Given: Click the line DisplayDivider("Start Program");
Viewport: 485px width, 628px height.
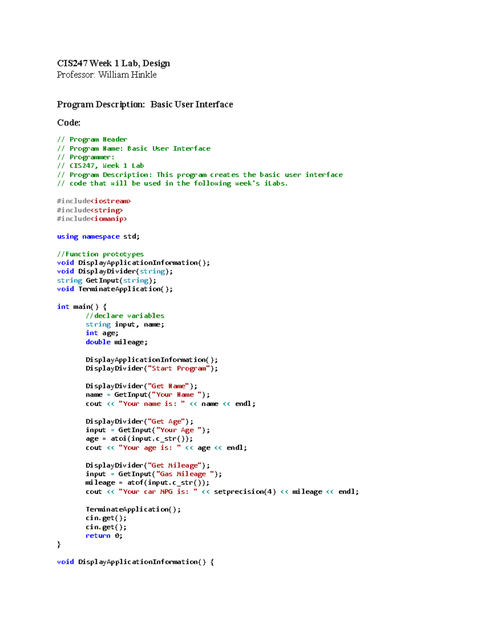Looking at the screenshot, I should click(x=152, y=368).
